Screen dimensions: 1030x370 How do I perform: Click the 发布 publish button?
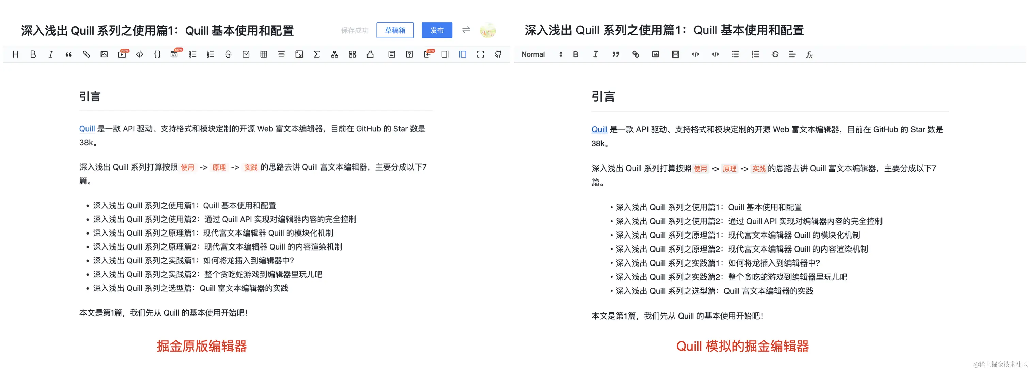click(x=437, y=30)
